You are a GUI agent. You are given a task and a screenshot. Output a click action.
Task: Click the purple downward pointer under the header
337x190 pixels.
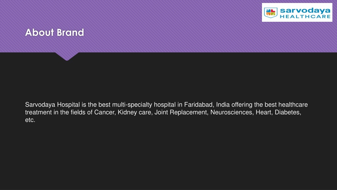coord(67,56)
